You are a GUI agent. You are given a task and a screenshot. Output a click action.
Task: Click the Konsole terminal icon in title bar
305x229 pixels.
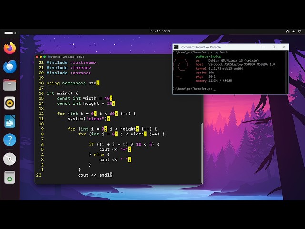tap(176, 47)
